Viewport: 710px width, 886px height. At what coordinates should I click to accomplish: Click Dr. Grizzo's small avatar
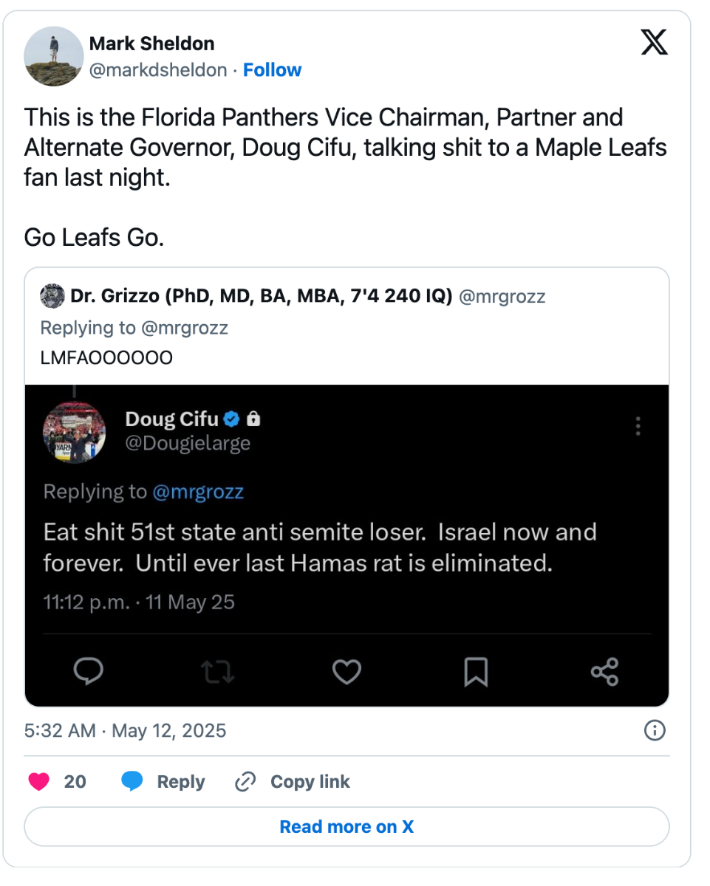[52, 297]
